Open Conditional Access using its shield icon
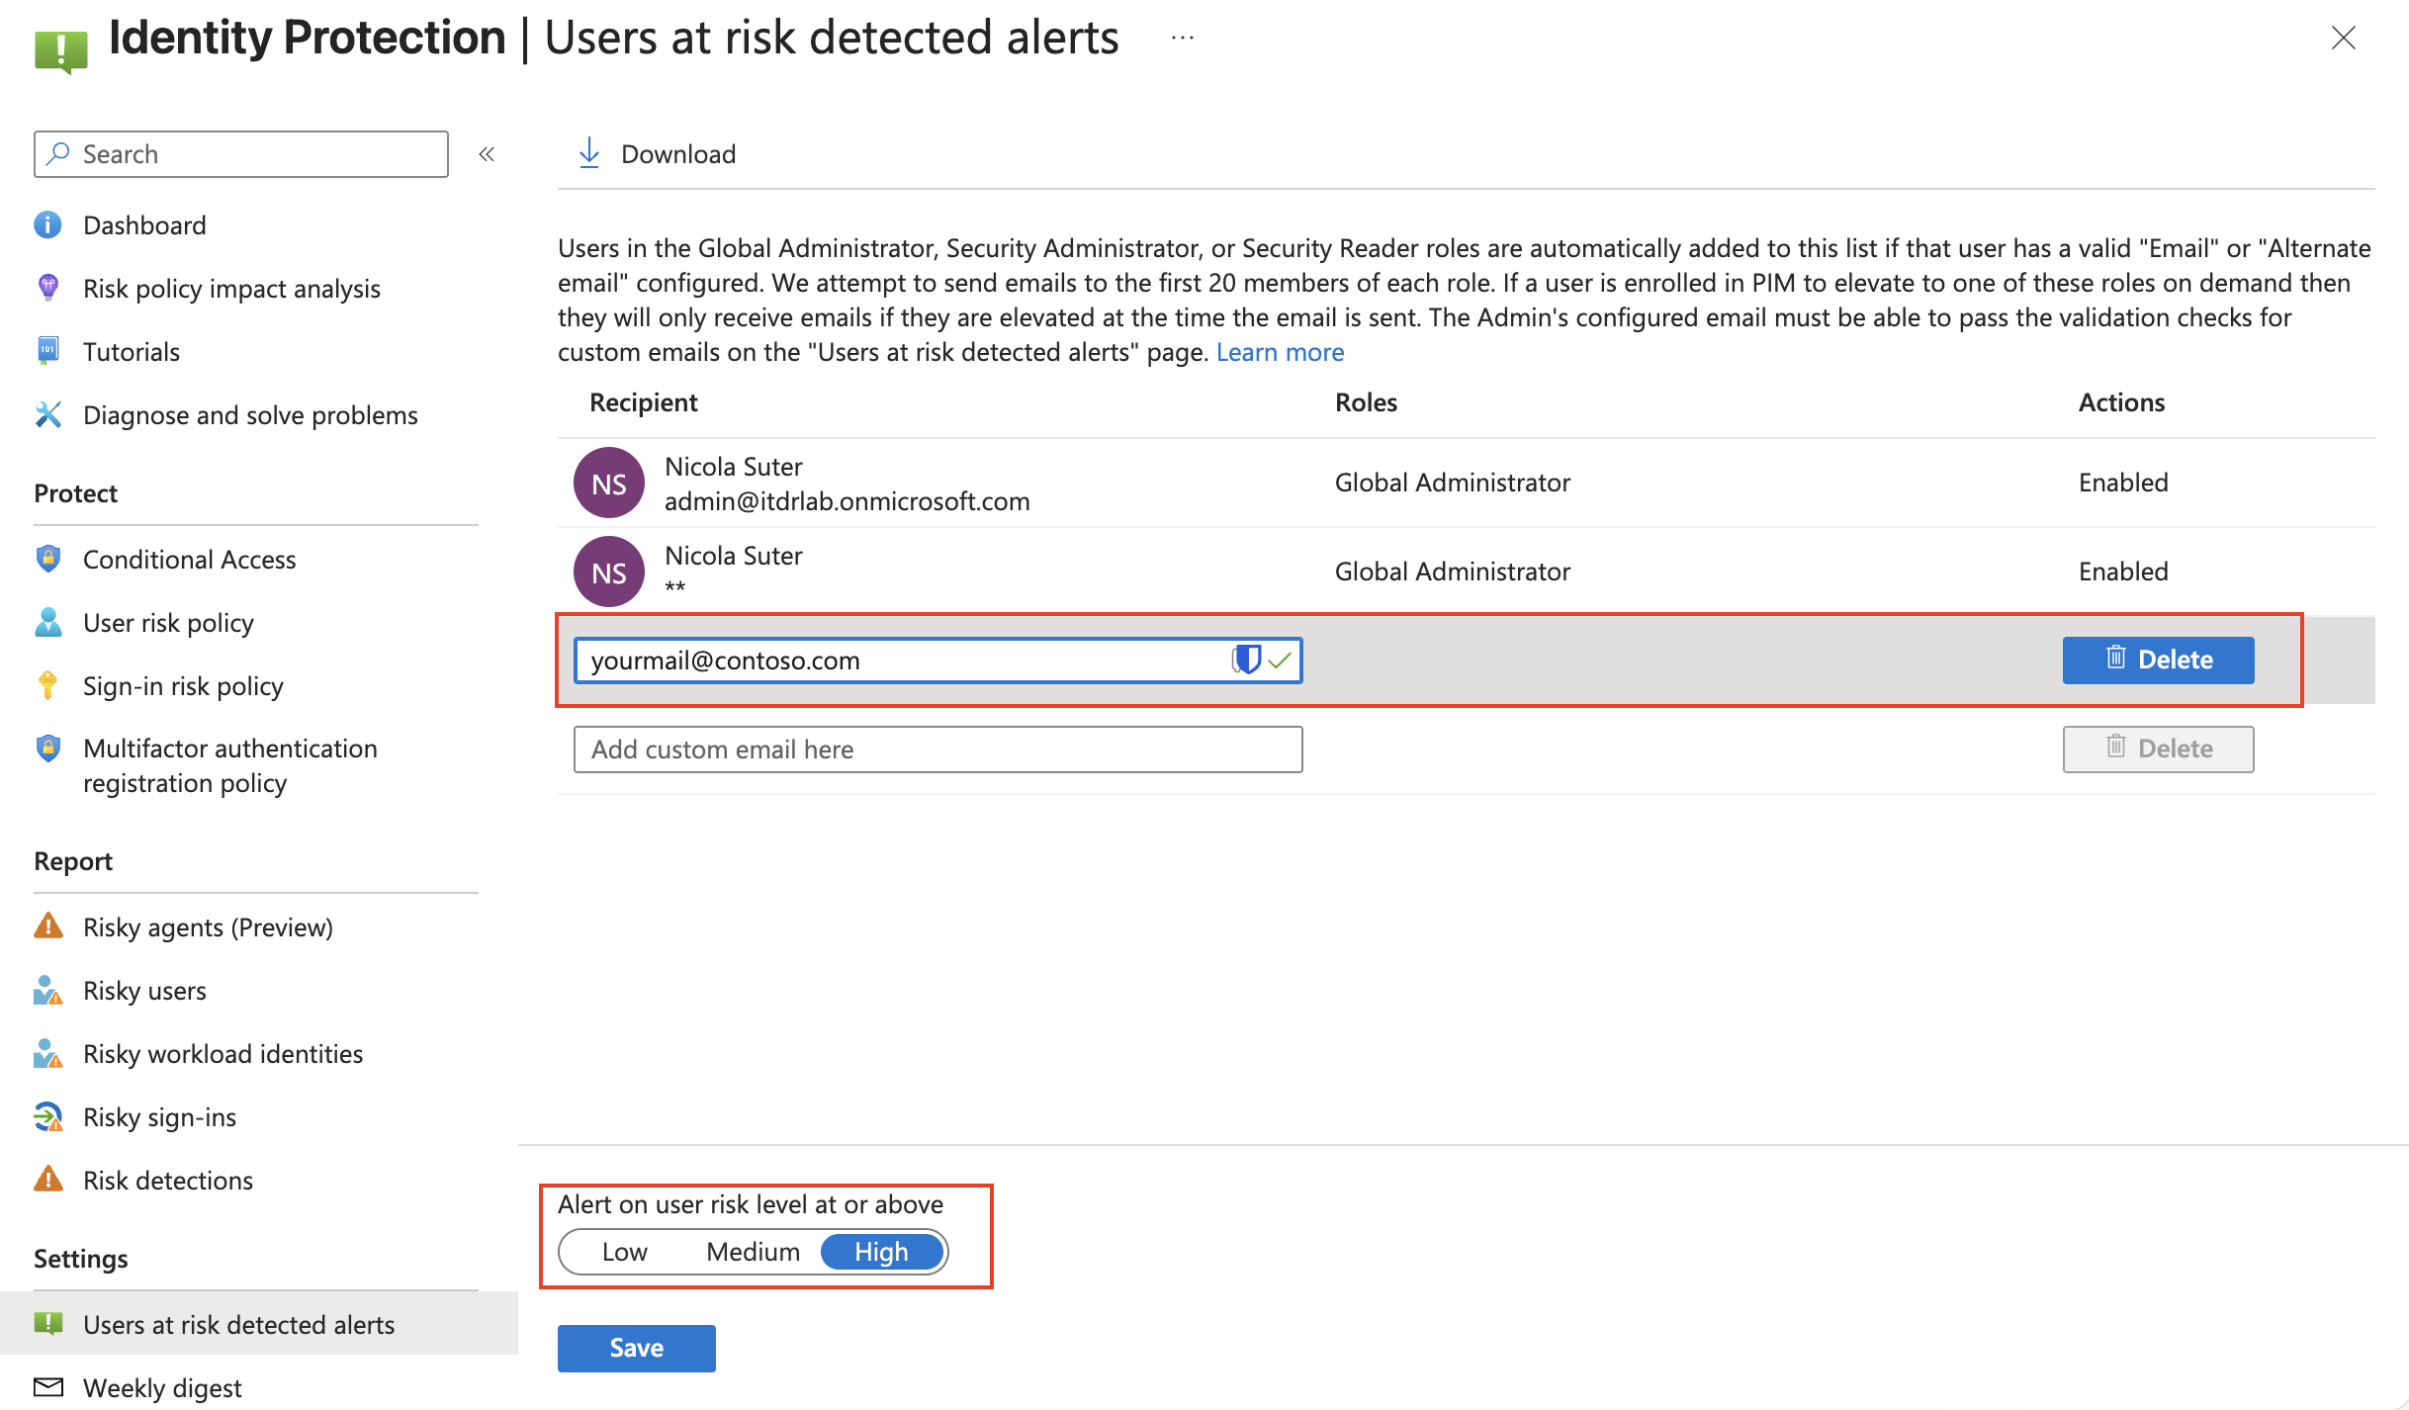The height and width of the screenshot is (1410, 2409). [47, 559]
